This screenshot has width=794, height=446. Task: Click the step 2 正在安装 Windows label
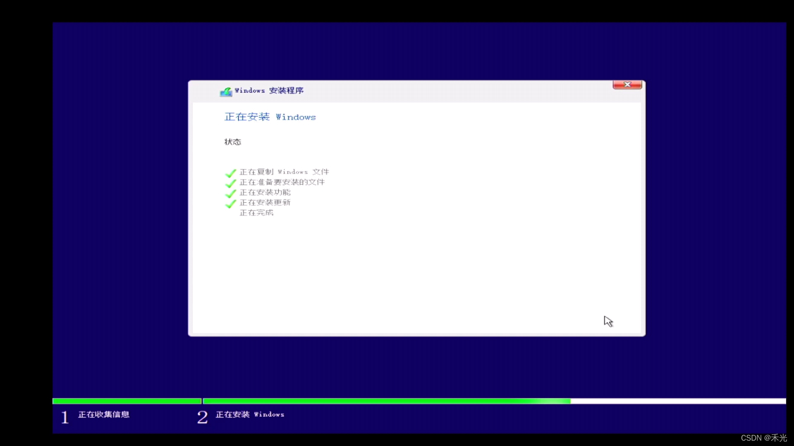(x=250, y=414)
